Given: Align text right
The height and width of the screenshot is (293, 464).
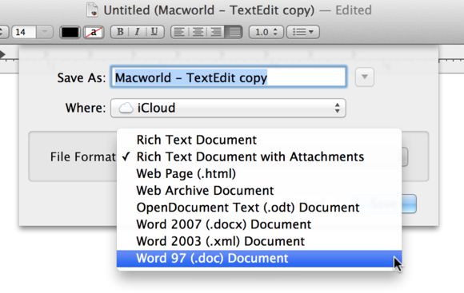Looking at the screenshot, I should click(x=216, y=32).
